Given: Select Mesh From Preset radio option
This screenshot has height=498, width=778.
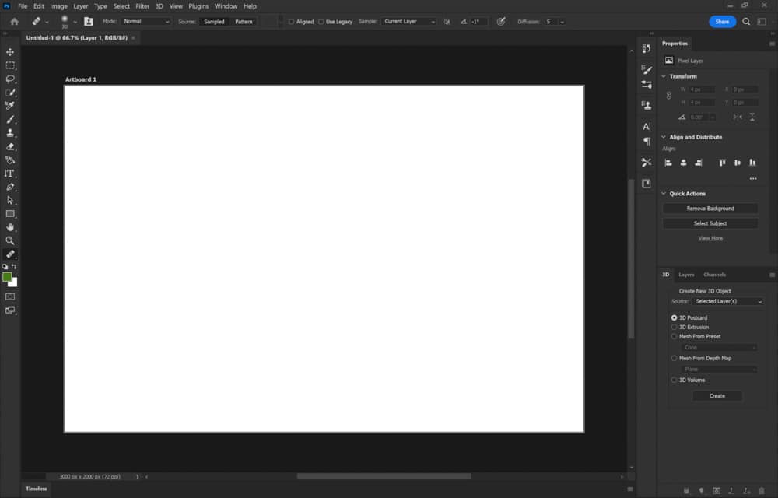Looking at the screenshot, I should [674, 336].
